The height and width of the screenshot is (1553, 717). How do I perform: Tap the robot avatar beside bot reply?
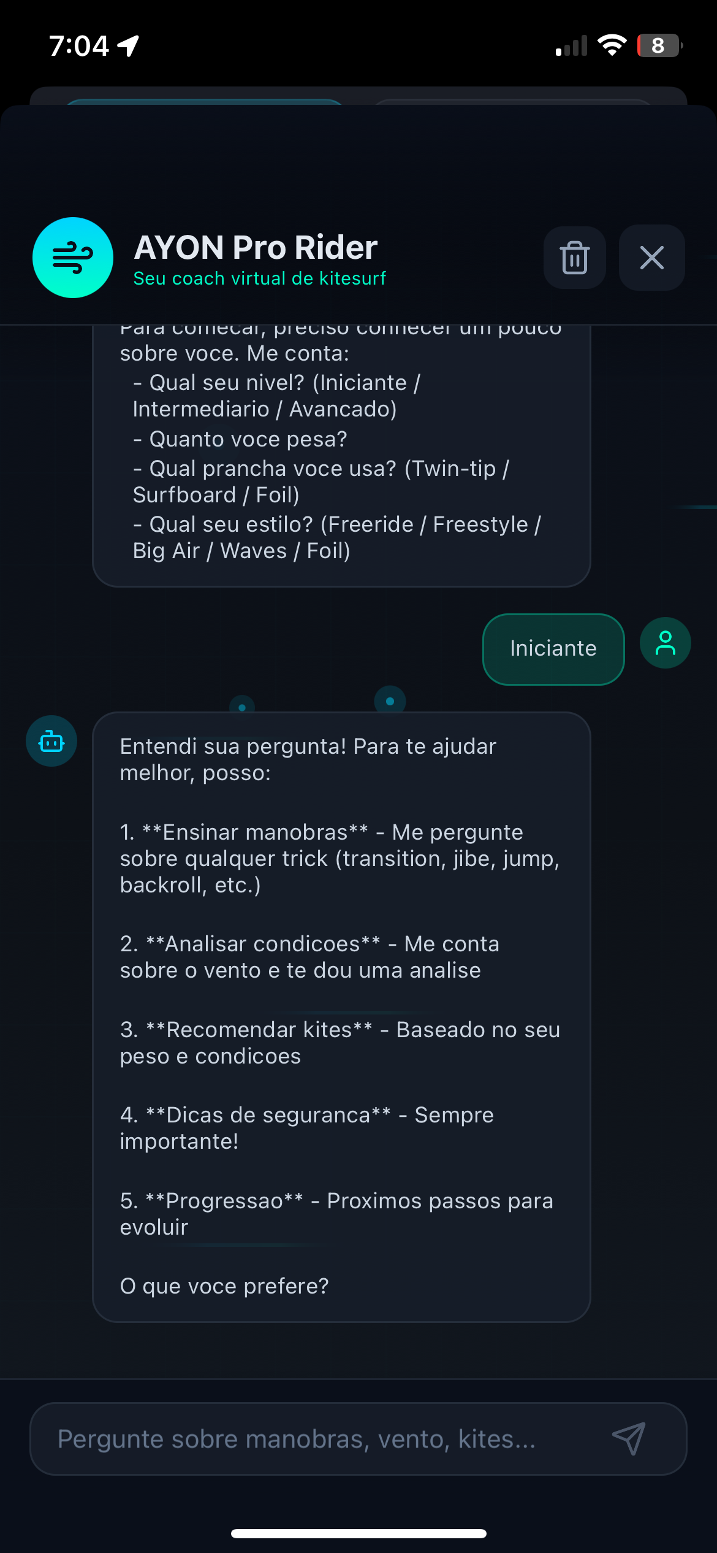51,741
